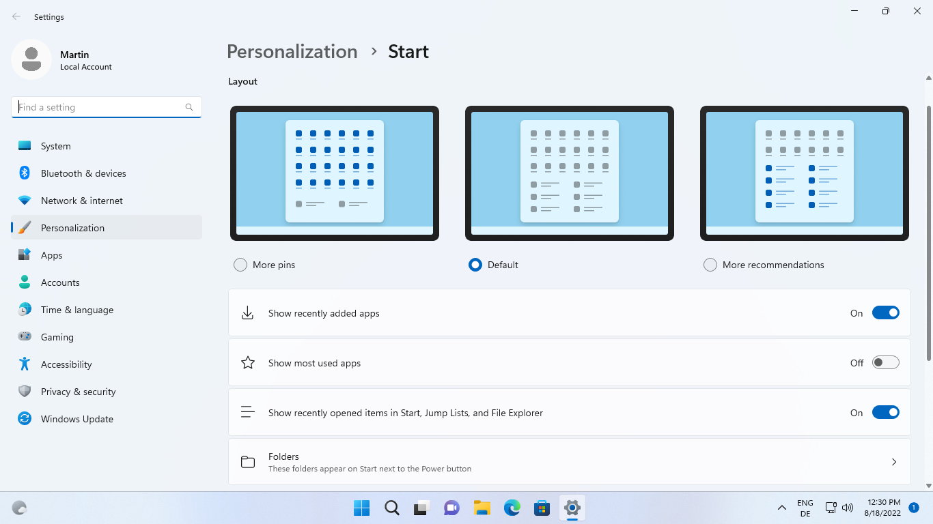The height and width of the screenshot is (524, 933).
Task: Launch Microsoft Edge from the taskbar
Action: pyautogui.click(x=512, y=508)
